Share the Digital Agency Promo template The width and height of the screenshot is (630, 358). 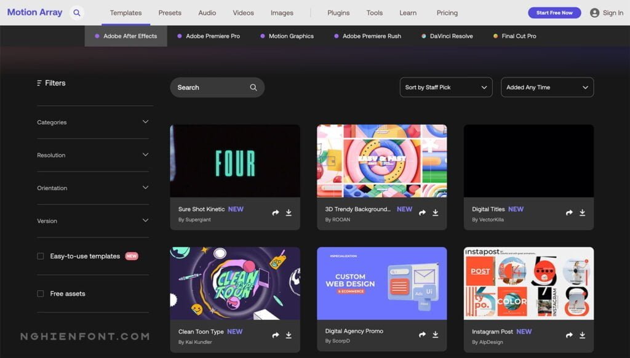pyautogui.click(x=422, y=335)
